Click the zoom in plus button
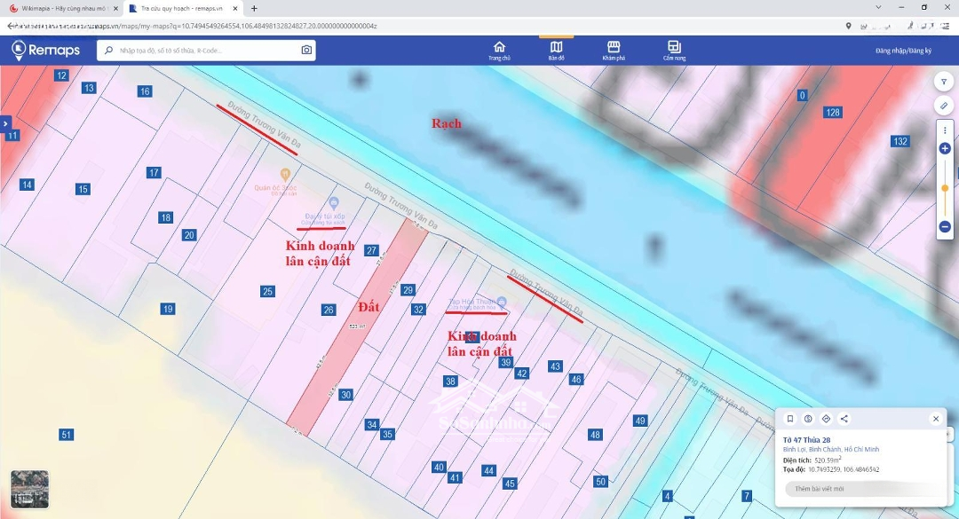Image resolution: width=959 pixels, height=519 pixels. 945,148
